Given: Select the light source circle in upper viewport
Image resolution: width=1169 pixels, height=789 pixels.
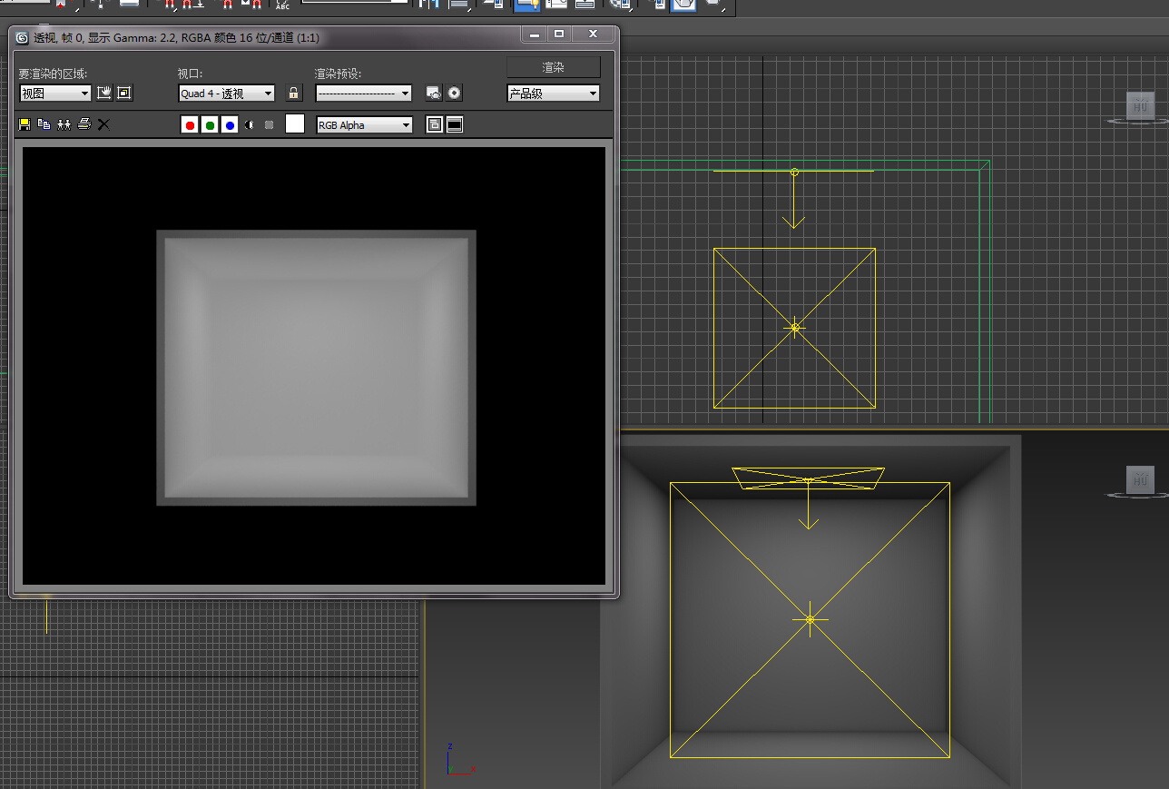Looking at the screenshot, I should point(794,172).
